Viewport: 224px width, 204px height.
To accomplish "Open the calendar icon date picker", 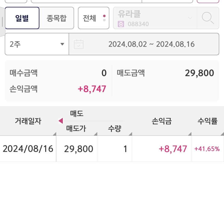I will pos(79,44).
